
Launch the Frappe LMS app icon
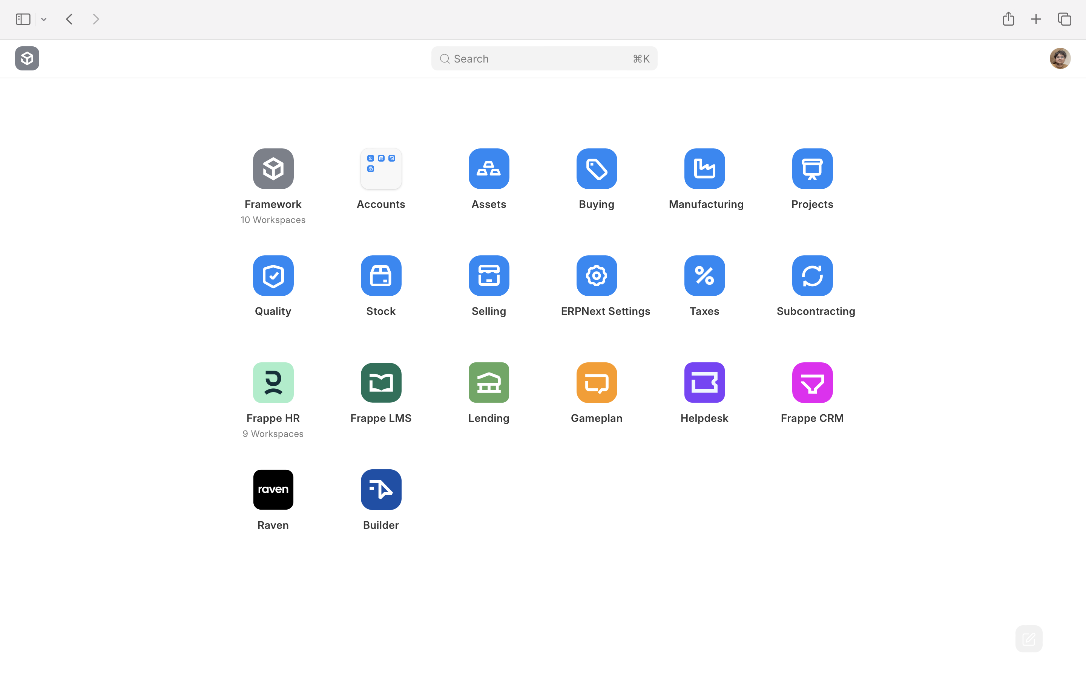(381, 382)
